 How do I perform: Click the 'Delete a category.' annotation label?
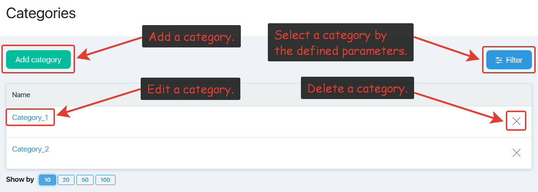pyautogui.click(x=358, y=88)
